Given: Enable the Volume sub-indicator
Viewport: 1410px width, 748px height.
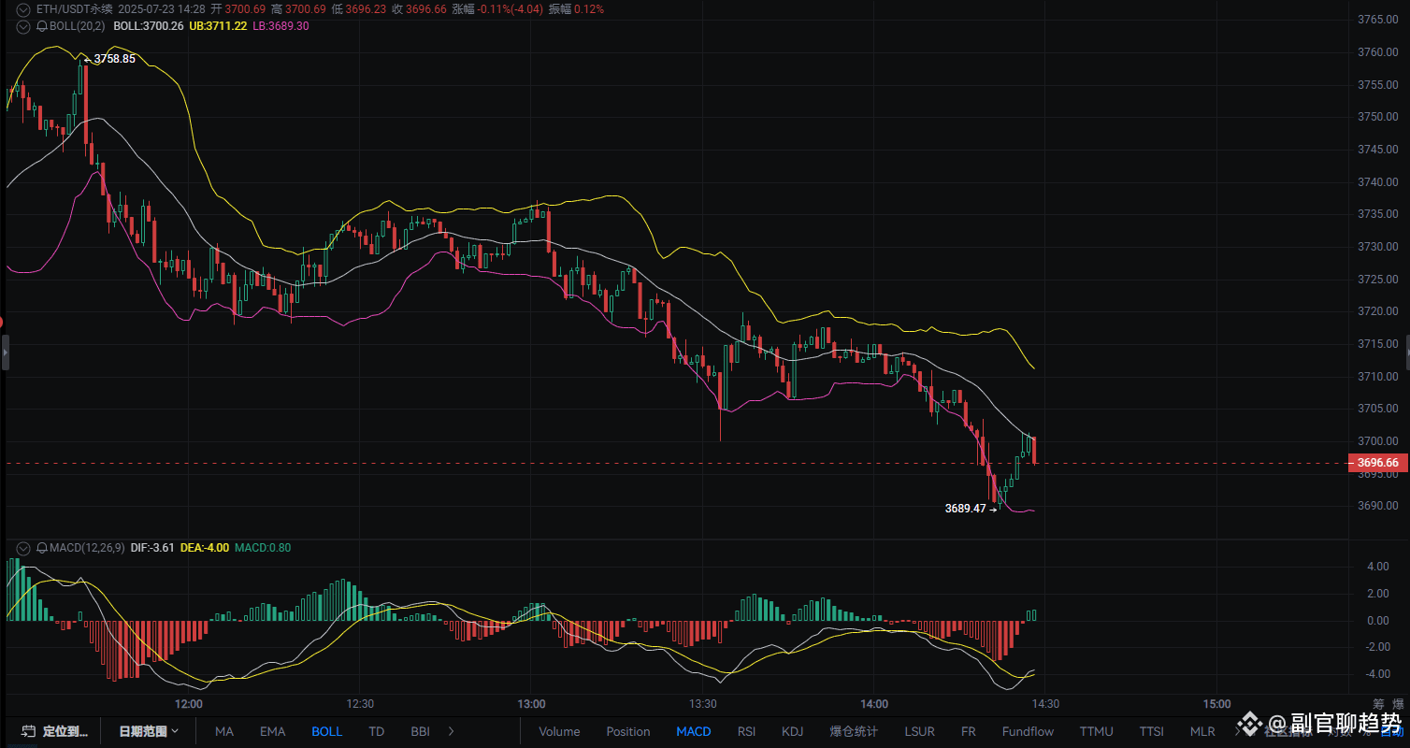Looking at the screenshot, I should tap(559, 731).
